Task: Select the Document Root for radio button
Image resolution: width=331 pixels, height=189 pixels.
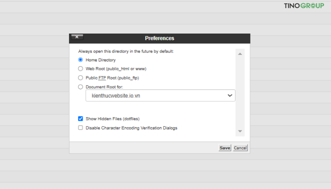Action: [80, 87]
